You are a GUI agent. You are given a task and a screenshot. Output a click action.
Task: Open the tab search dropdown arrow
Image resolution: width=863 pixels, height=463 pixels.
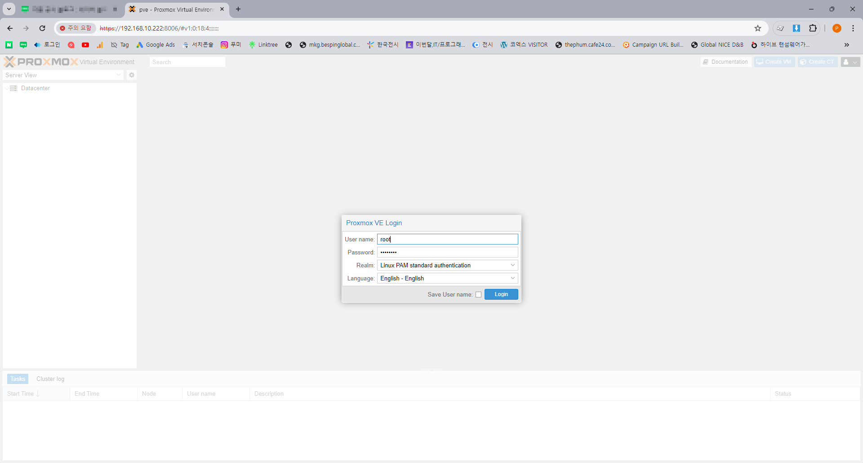click(x=9, y=9)
